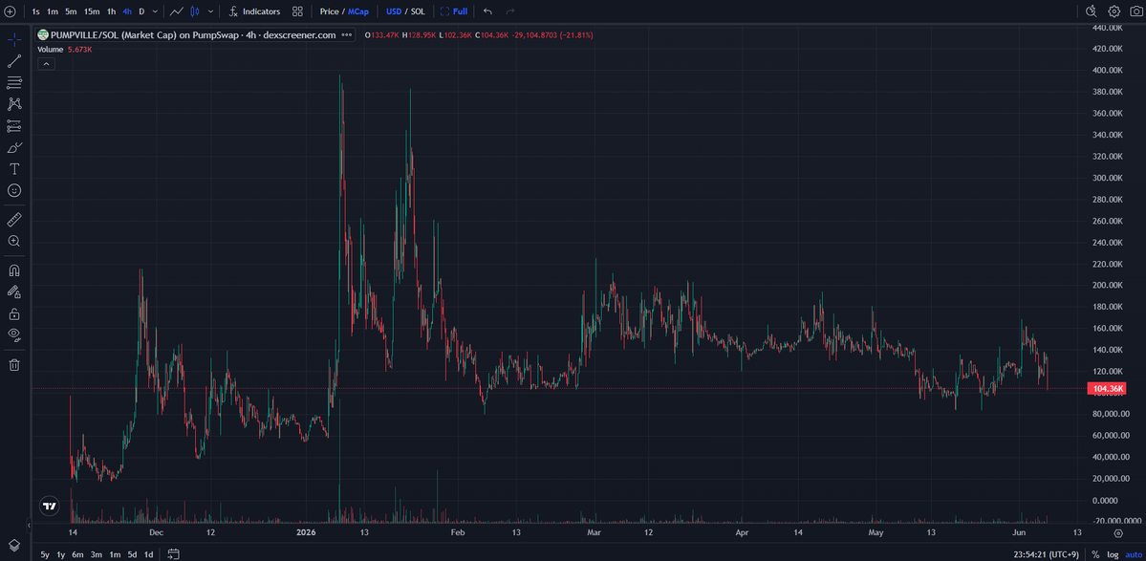
Task: Open chart settings gear icon
Action: (1114, 11)
